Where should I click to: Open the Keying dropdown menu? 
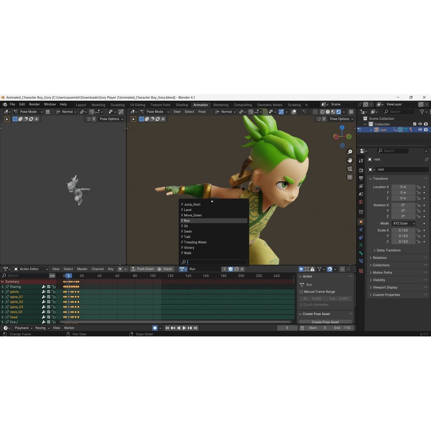tap(42, 328)
